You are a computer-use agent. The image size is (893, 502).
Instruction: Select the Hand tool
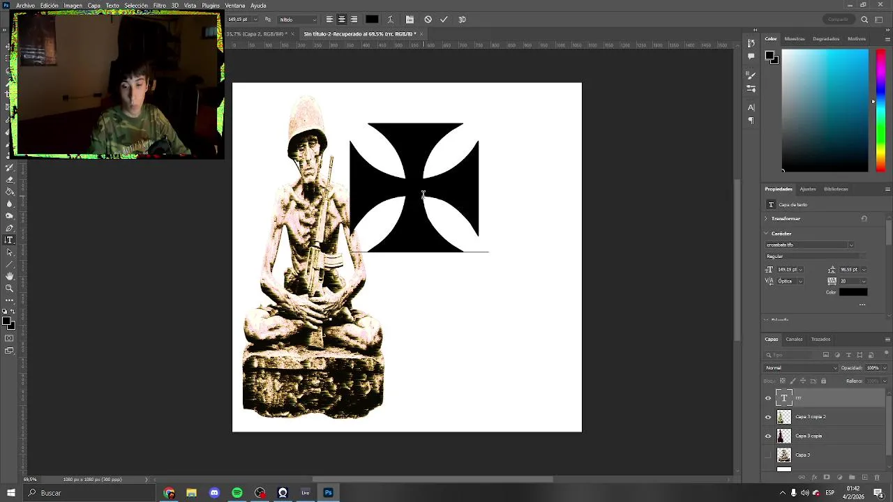click(10, 276)
